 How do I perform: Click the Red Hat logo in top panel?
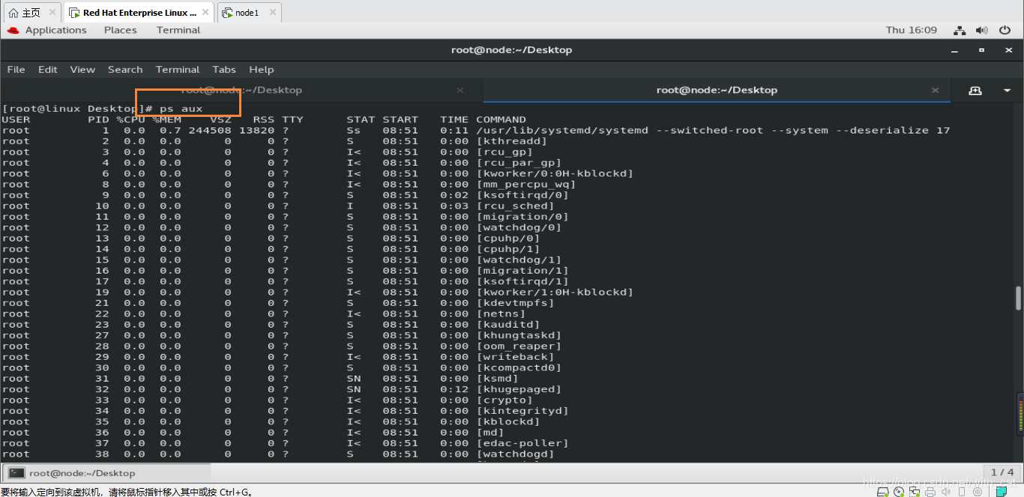click(13, 30)
